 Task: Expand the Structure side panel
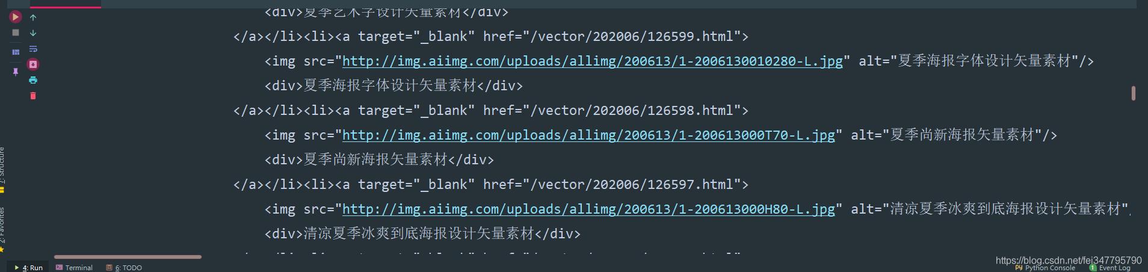pyautogui.click(x=2, y=170)
